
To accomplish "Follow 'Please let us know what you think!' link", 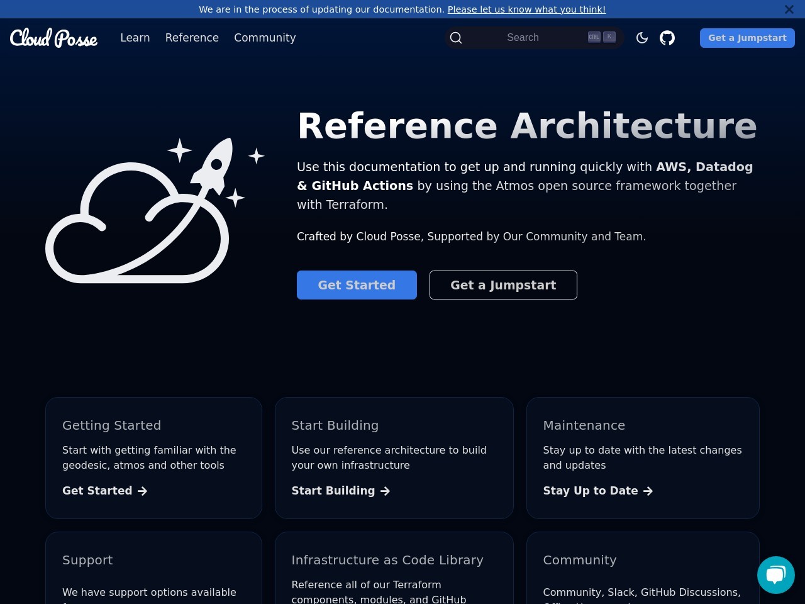I will (526, 9).
